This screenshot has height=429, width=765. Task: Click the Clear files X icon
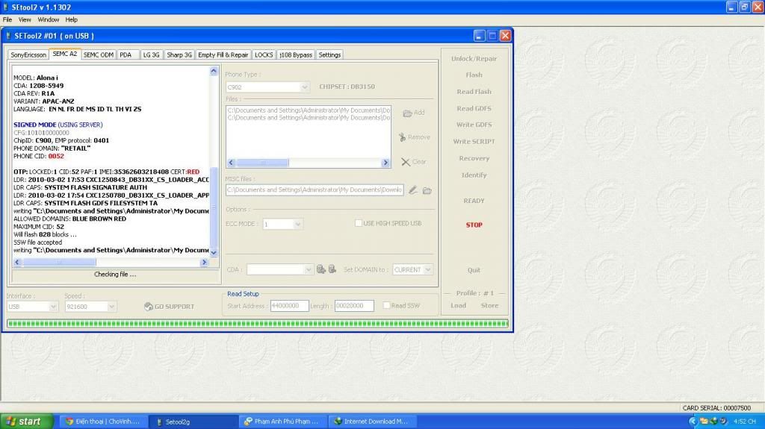click(x=406, y=162)
